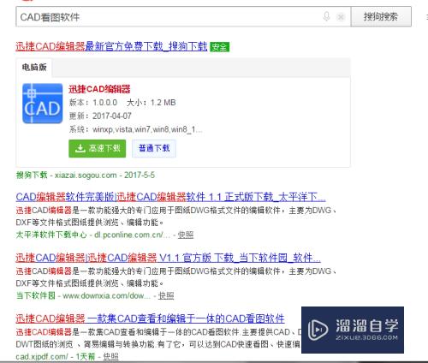Open the CAD编辑器软件完美版 太平洋下载 result
The width and height of the screenshot is (428, 363).
[170, 197]
